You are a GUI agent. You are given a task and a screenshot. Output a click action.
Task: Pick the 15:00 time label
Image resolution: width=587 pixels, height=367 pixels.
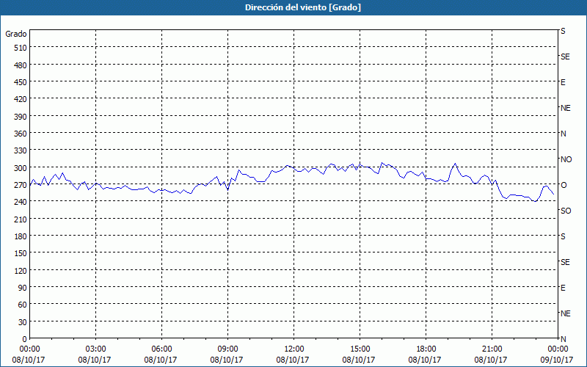click(x=360, y=349)
